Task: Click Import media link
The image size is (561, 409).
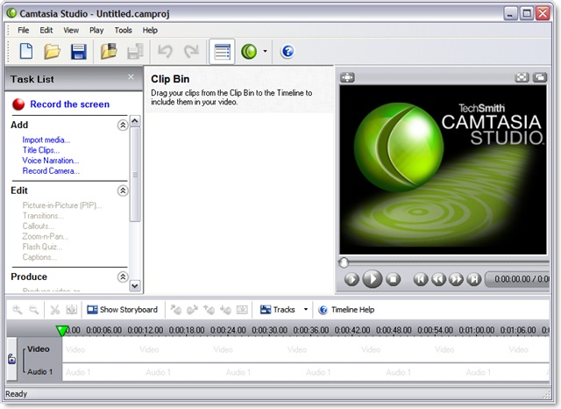Action: 46,140
